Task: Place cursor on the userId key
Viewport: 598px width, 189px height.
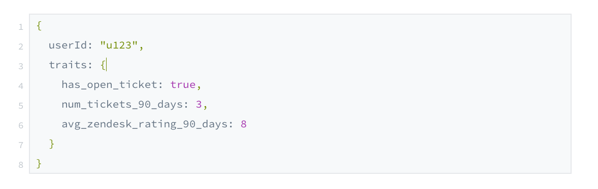Action: coord(68,45)
